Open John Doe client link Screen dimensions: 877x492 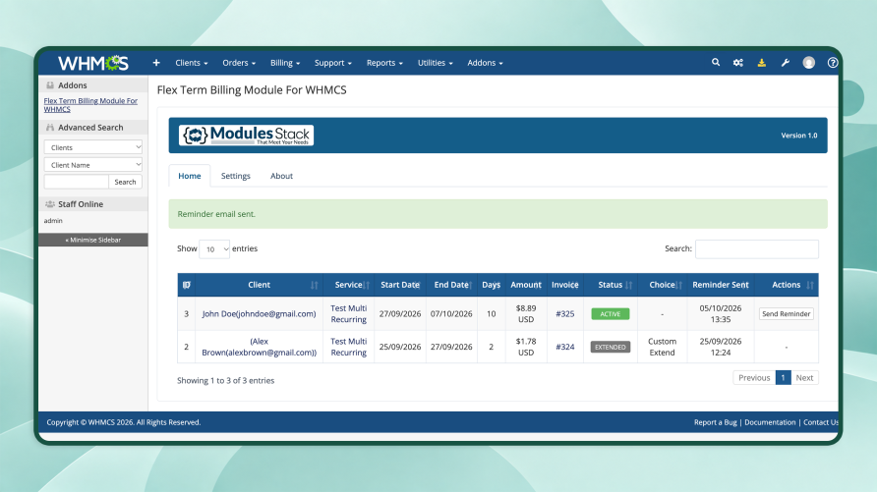coord(259,314)
